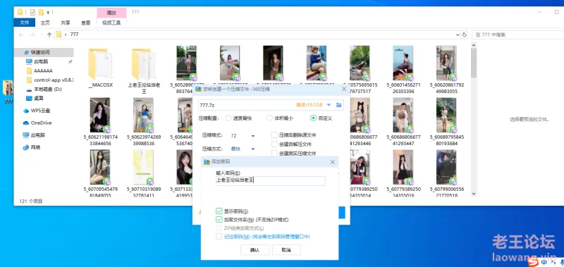This screenshot has height=267, width=564.
Task: Refresh the 777 folder view
Action: pos(465,35)
